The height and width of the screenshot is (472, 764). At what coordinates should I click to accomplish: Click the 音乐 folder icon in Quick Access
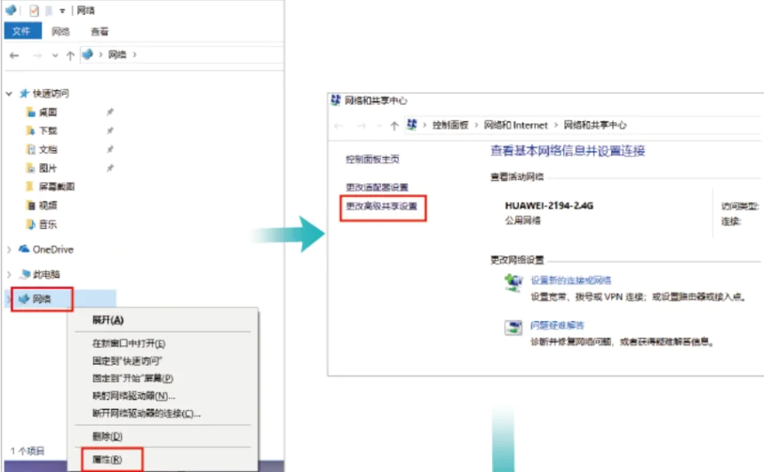click(31, 224)
